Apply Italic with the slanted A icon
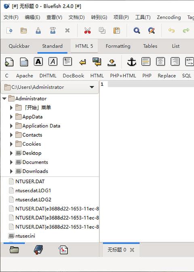The image size is (194, 272). (x=53, y=62)
